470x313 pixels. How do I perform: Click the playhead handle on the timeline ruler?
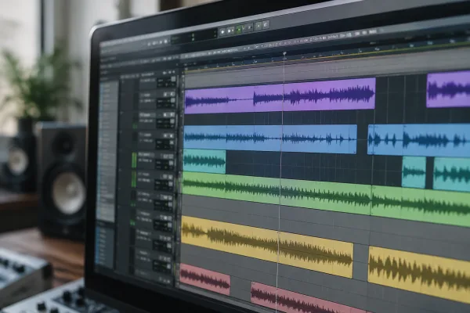pos(284,54)
